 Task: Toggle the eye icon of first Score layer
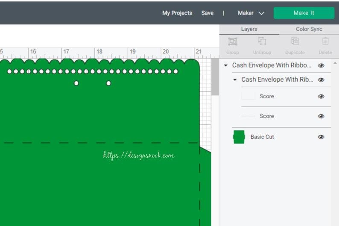point(321,96)
